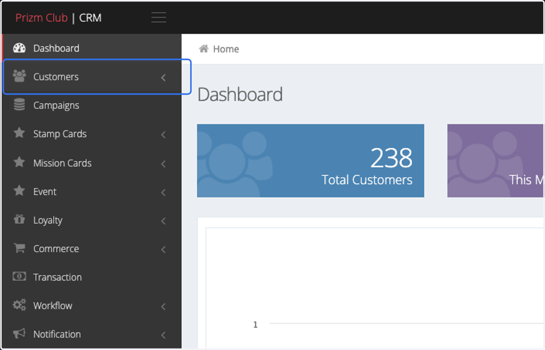
Task: Open the purple This Month customers card
Action: [495, 160]
